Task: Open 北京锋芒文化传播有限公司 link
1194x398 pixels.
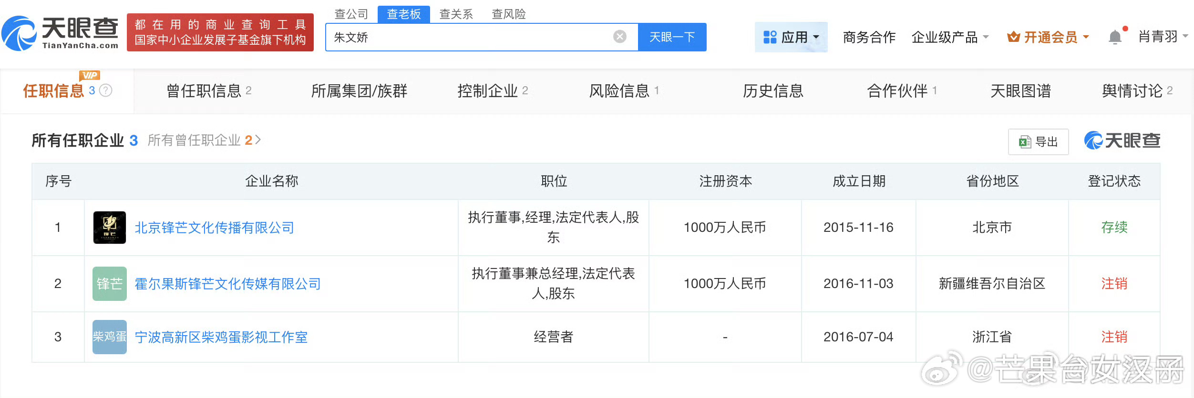Action: coord(215,228)
